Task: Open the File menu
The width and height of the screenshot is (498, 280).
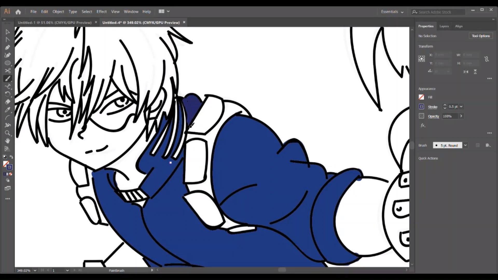Action: point(33,12)
